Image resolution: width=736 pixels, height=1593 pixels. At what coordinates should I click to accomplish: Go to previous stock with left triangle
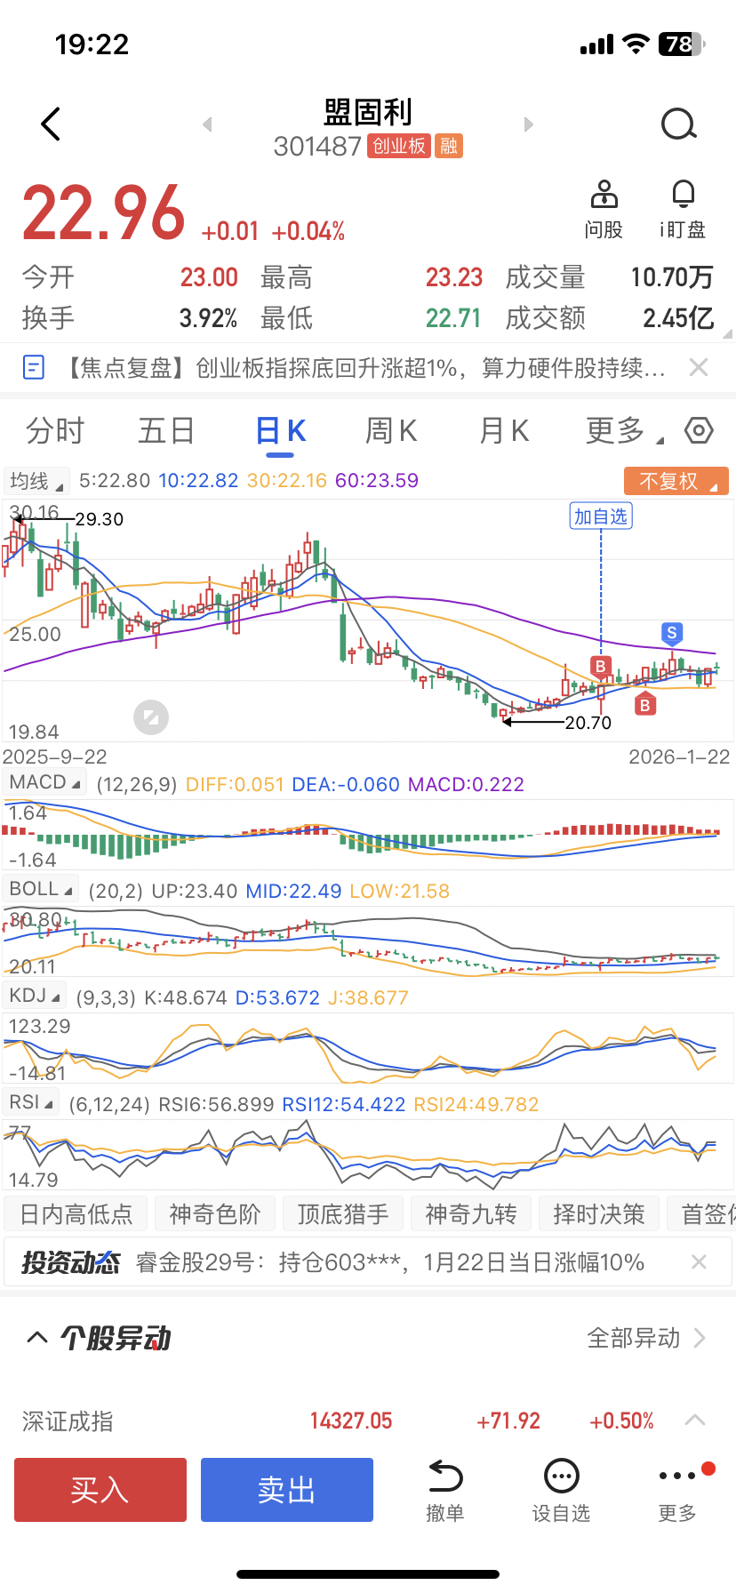[x=207, y=124]
